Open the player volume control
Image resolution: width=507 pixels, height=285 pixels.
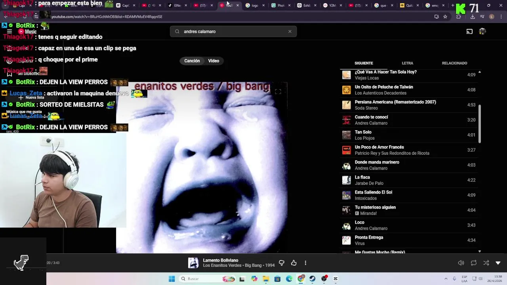coord(461,263)
